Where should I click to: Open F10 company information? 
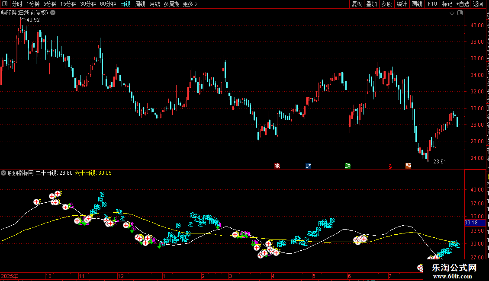(x=432, y=4)
